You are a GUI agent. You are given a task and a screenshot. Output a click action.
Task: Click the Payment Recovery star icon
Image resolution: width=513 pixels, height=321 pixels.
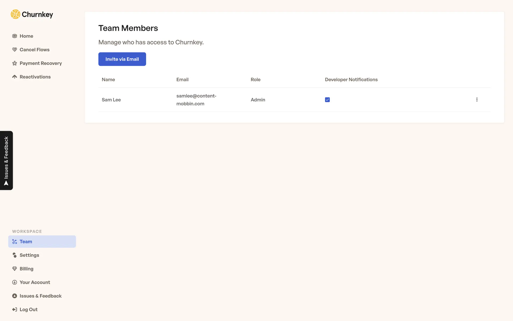pos(15,63)
